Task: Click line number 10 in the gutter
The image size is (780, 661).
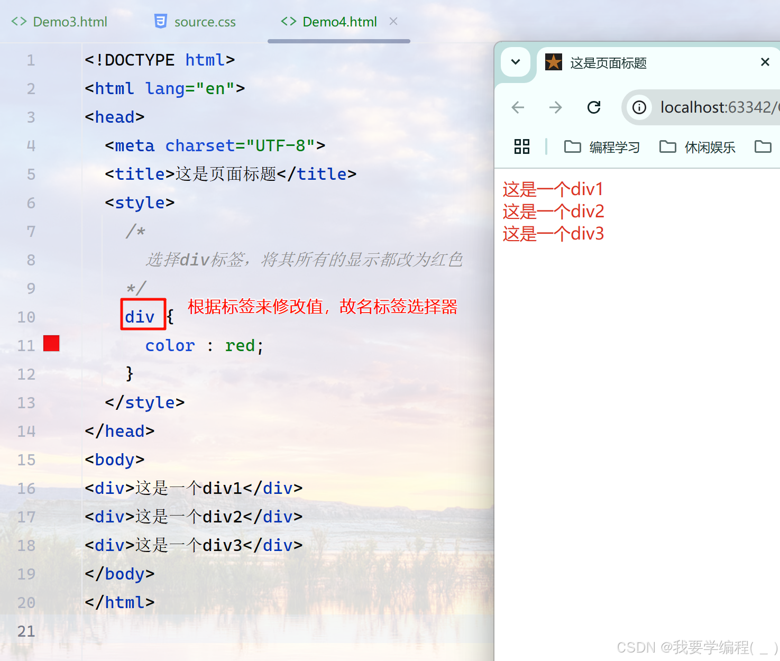Action: point(26,317)
